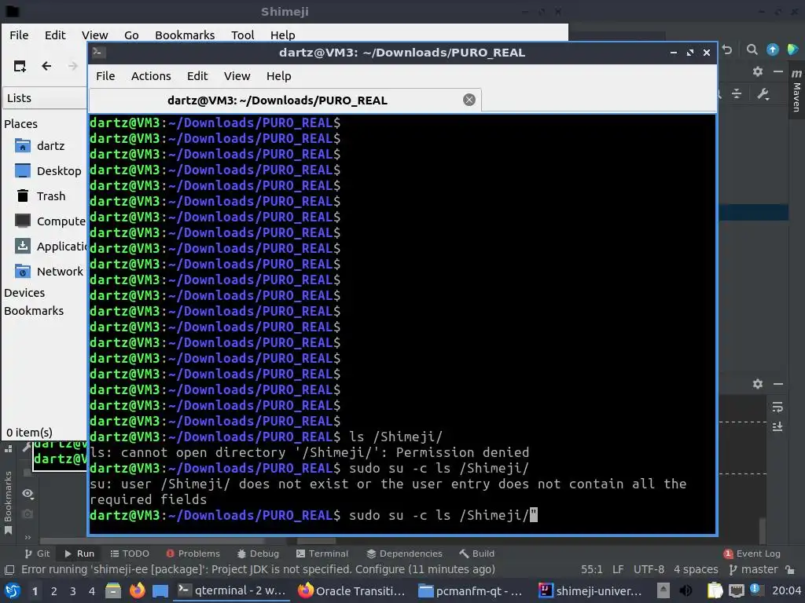Open the pcmanfm Go menu
This screenshot has height=603, width=805.
coord(131,35)
